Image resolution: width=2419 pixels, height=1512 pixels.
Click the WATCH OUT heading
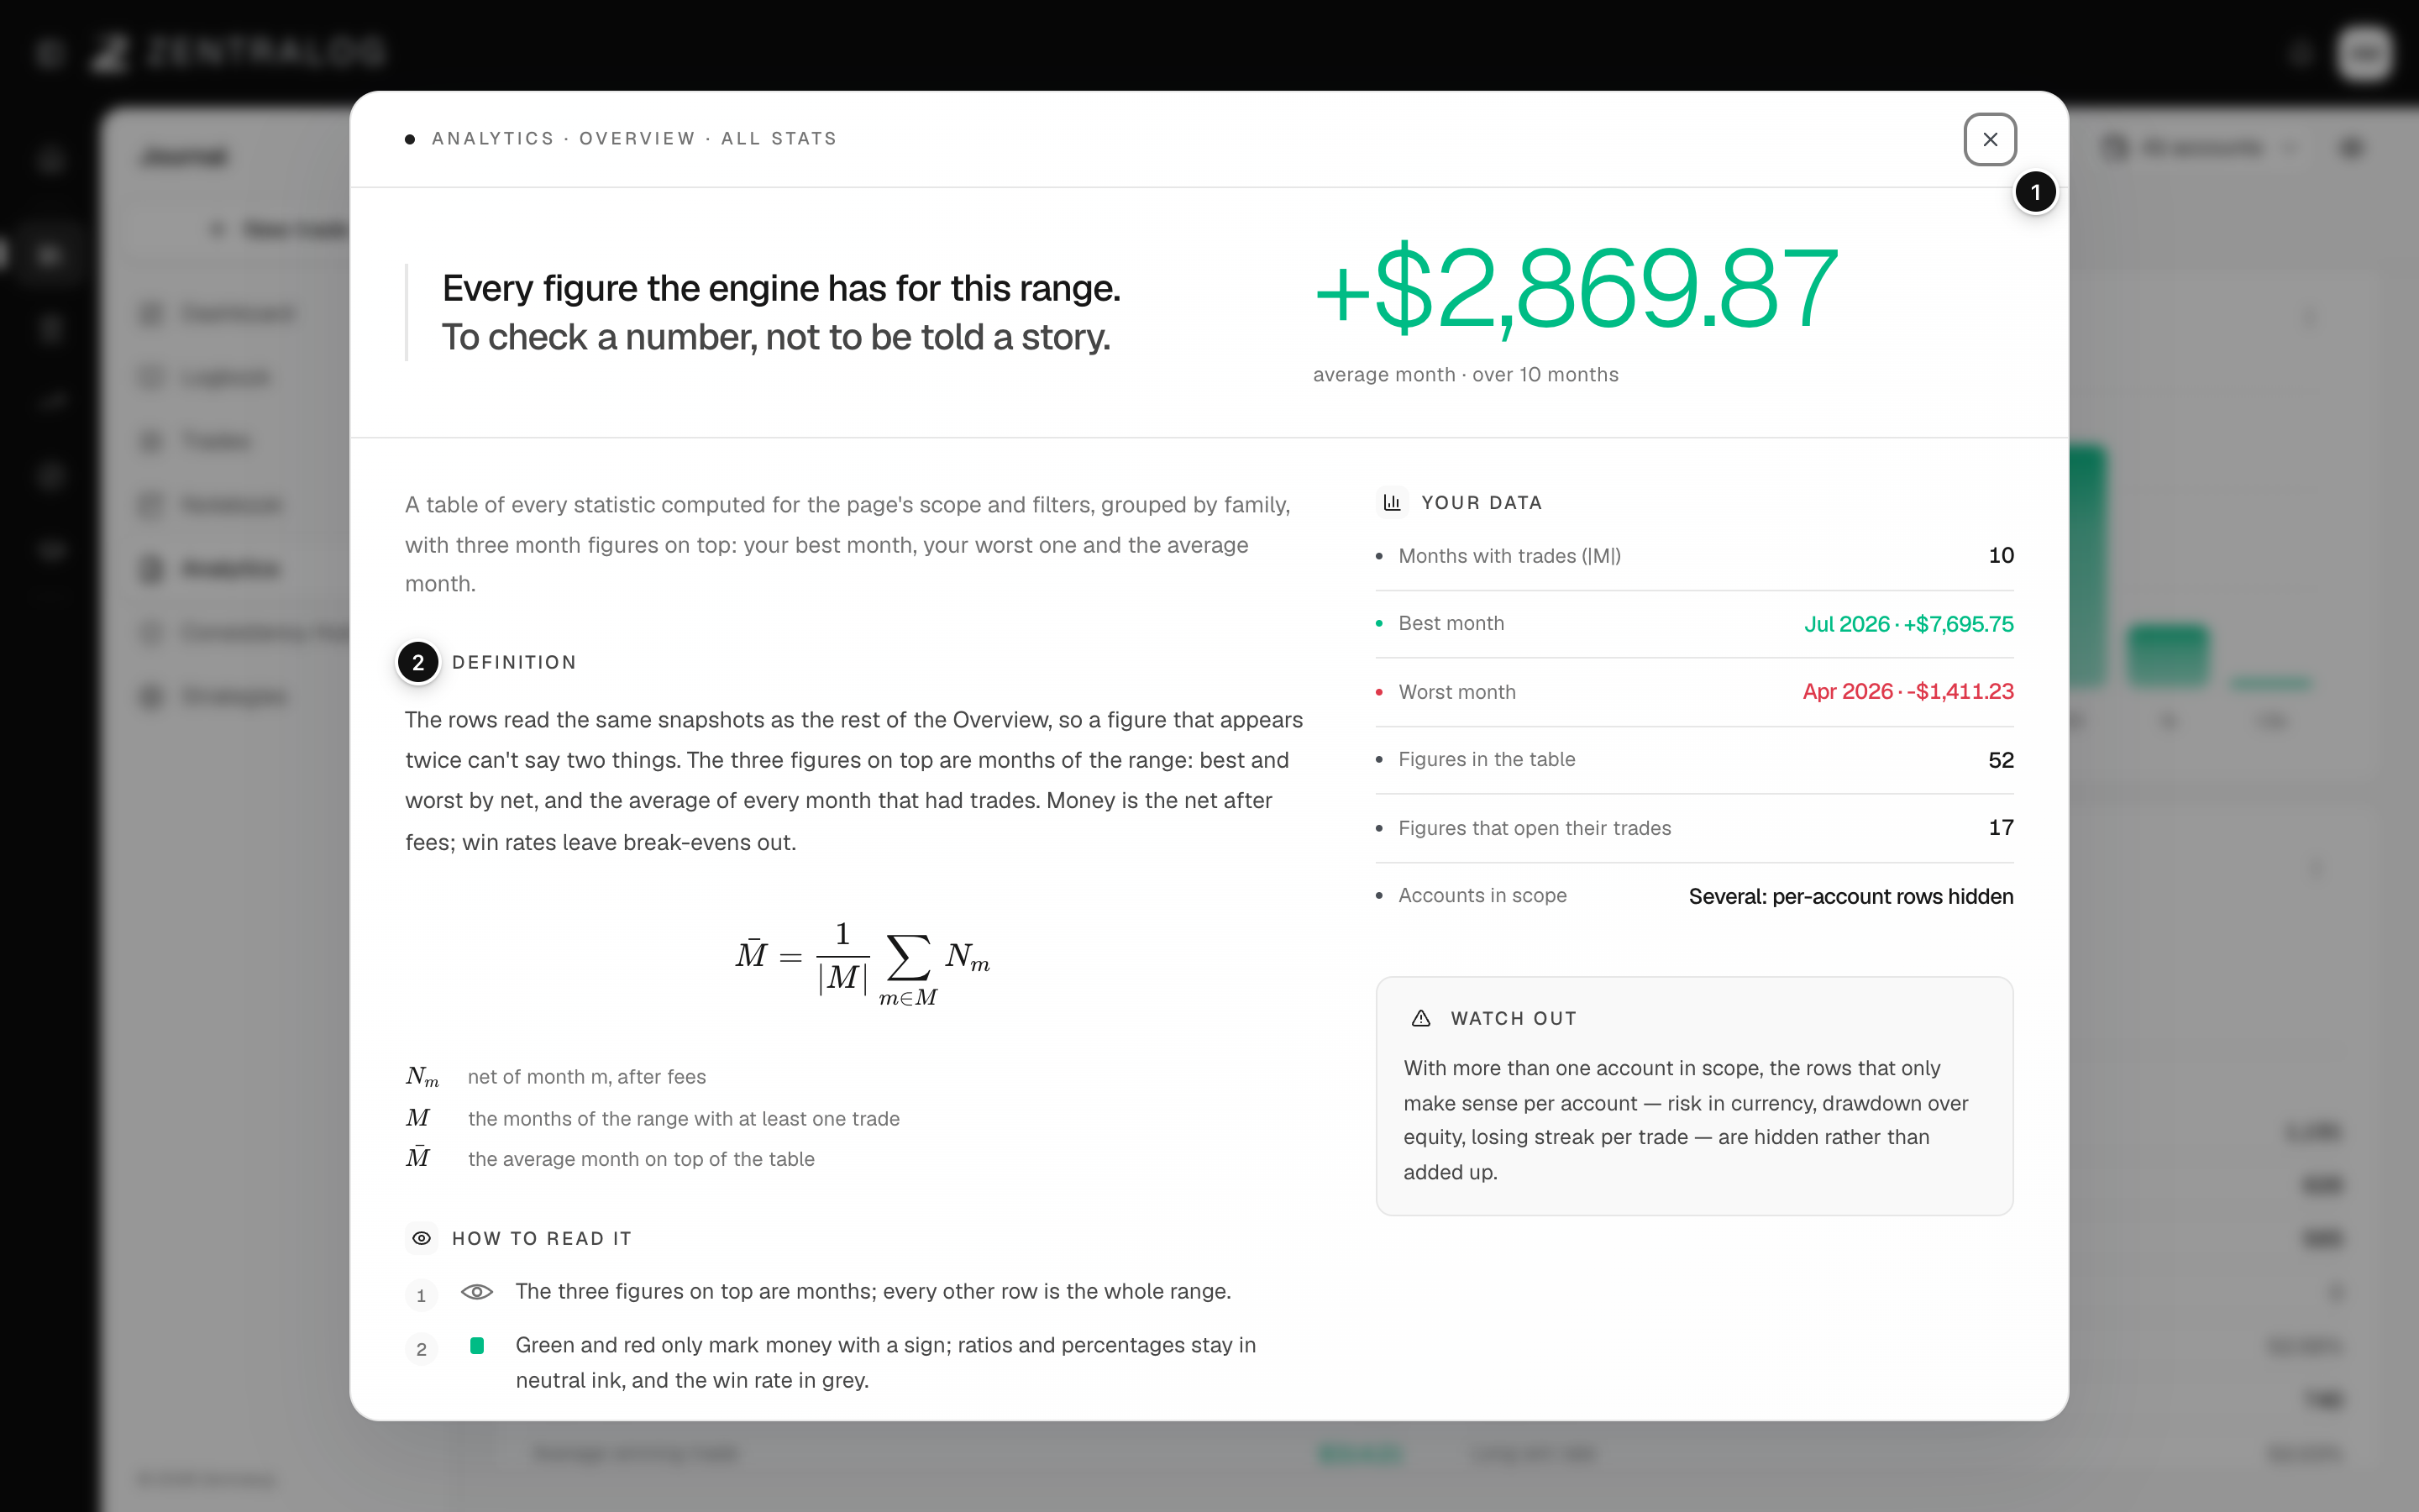tap(1513, 1018)
